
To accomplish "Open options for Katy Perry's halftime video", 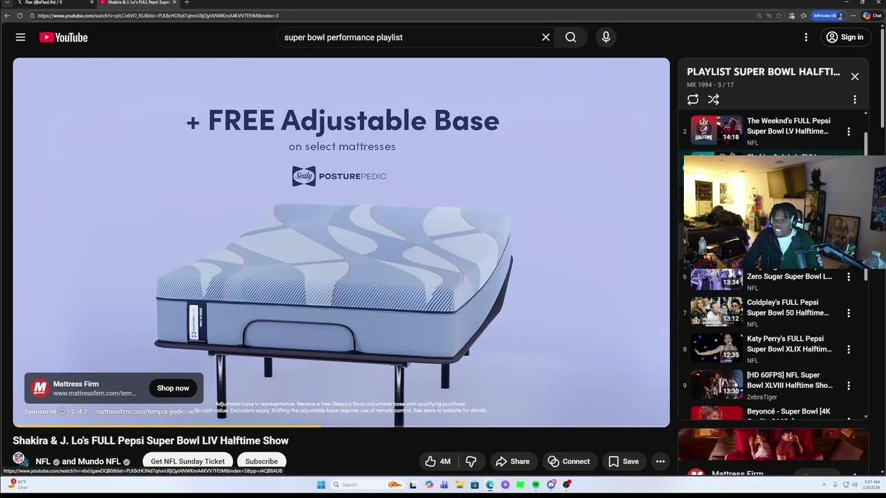I will [849, 349].
